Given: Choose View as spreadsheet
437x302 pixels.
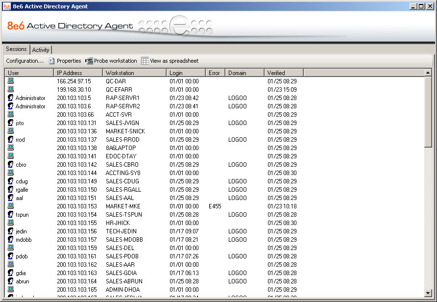Looking at the screenshot, I should pos(170,61).
